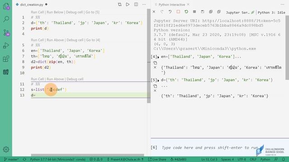Click Run Below above line 1
The image size is (289, 162).
55,12
